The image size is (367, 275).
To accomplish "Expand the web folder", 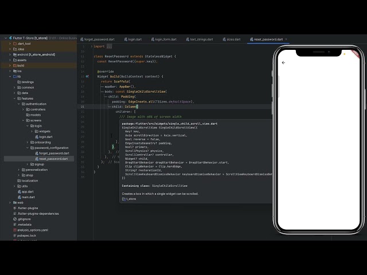I will pyautogui.click(x=10, y=202).
